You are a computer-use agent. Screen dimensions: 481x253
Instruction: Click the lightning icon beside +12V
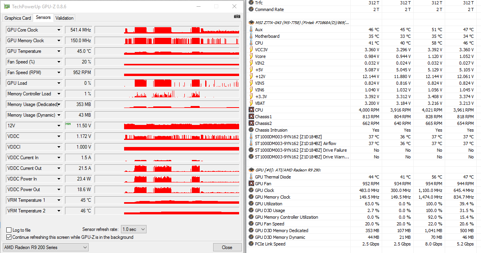click(251, 76)
